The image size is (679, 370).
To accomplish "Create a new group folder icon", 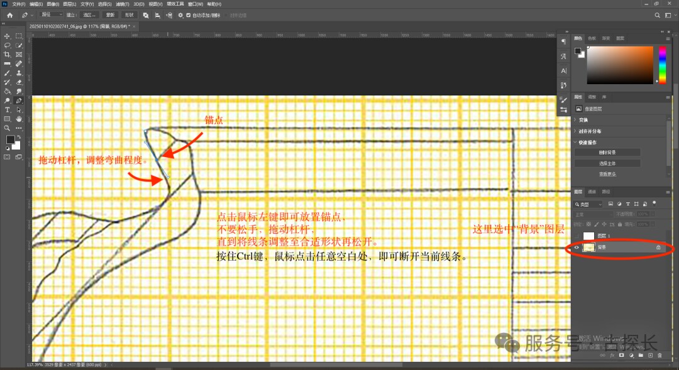I will pyautogui.click(x=641, y=356).
